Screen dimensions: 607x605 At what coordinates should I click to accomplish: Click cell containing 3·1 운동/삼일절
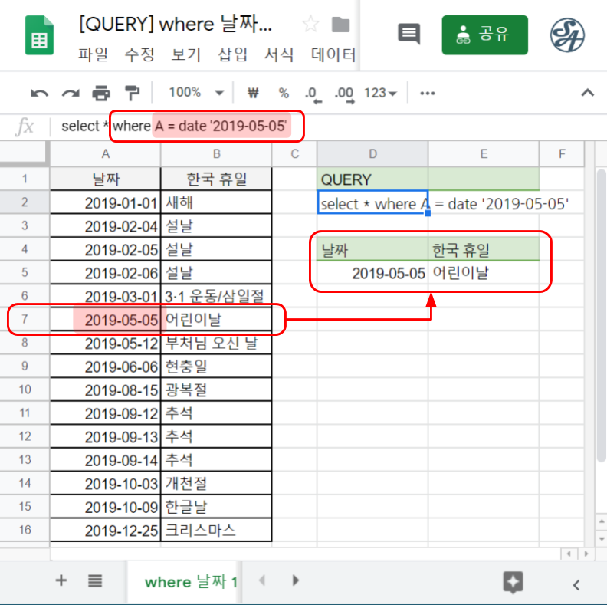click(216, 296)
